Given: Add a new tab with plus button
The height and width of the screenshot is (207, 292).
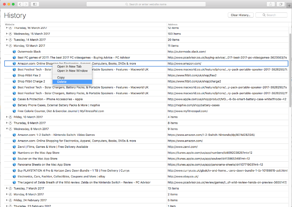Looking at the screenshot, I should click(x=289, y=6).
